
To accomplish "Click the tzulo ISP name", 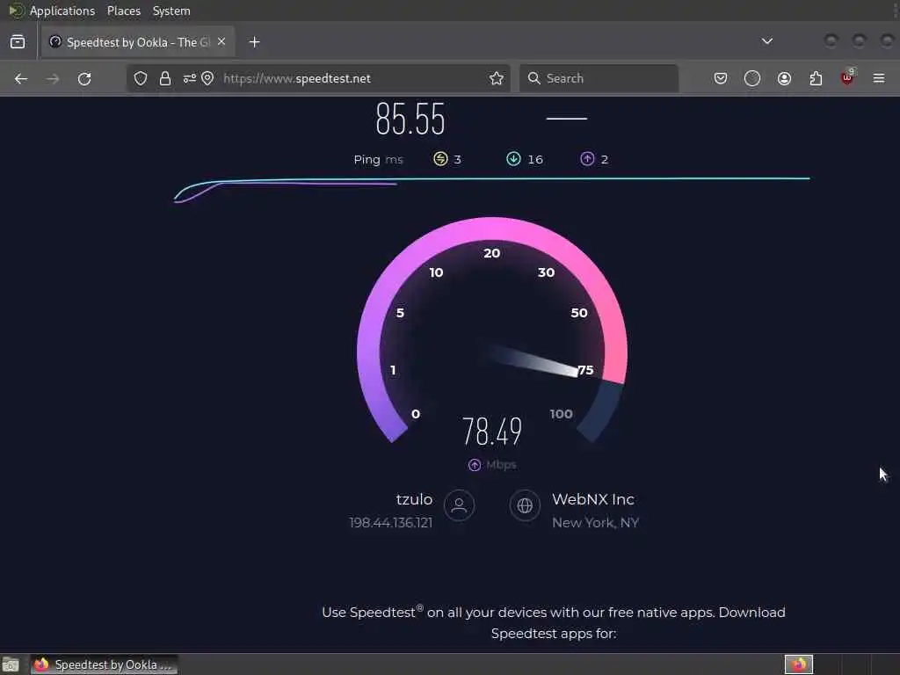I will point(414,499).
